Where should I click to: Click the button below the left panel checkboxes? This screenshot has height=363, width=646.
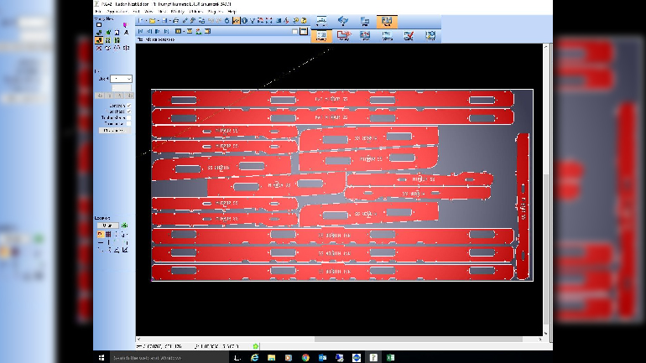pyautogui.click(x=113, y=131)
